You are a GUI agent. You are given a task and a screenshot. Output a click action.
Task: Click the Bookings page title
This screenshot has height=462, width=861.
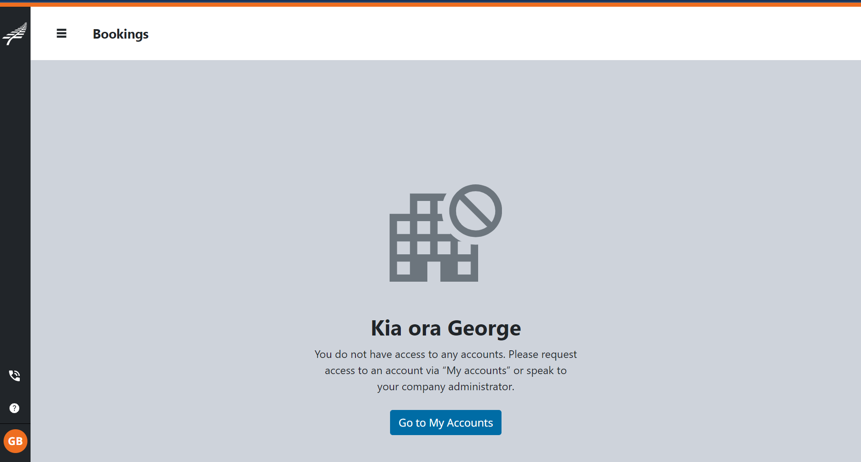click(120, 34)
